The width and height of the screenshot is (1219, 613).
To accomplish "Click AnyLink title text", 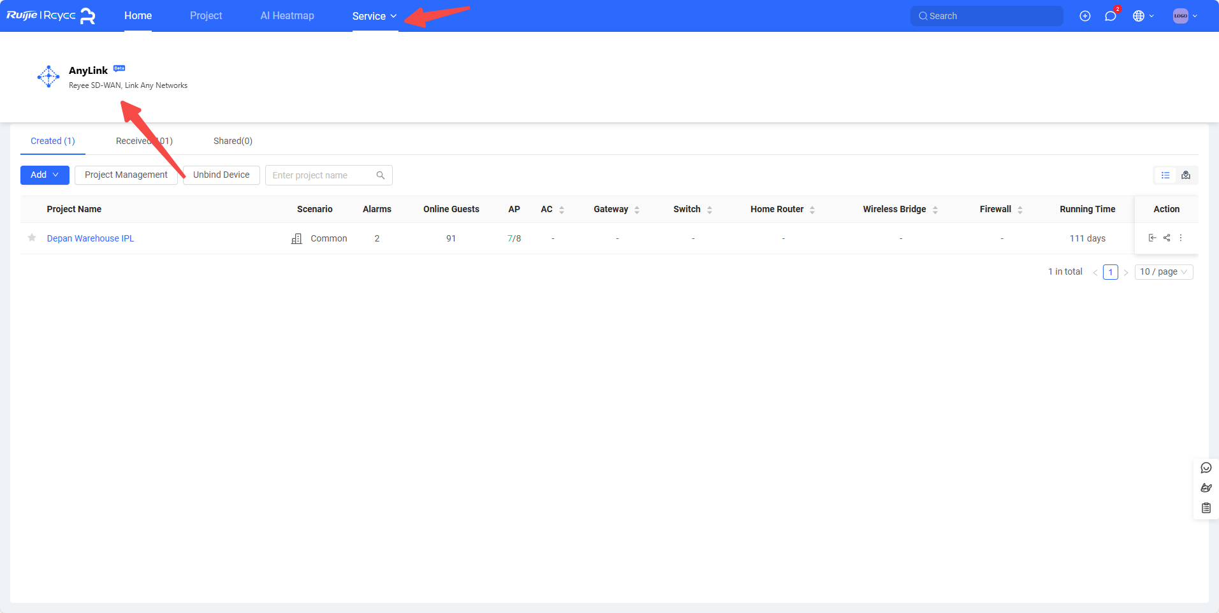I will coord(88,71).
